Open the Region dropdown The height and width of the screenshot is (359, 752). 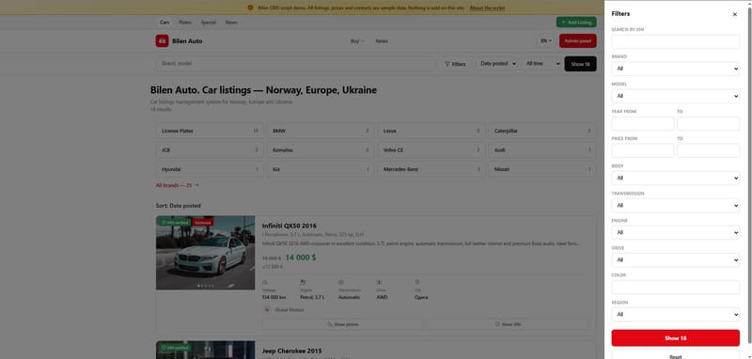675,315
